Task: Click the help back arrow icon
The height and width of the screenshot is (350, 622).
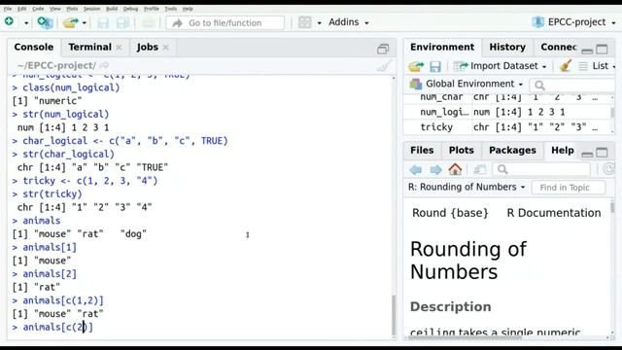Action: (415, 170)
